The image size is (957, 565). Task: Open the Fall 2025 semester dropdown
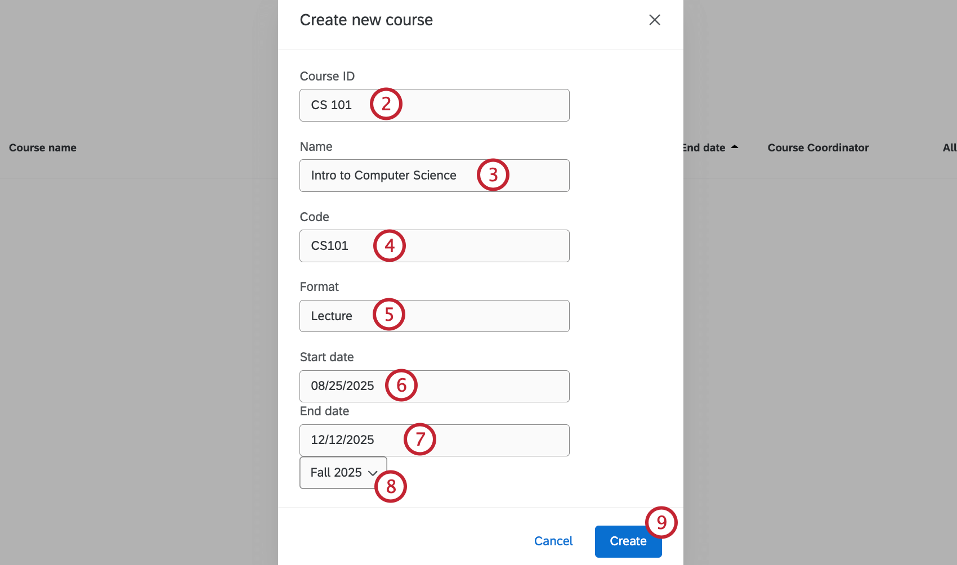[x=336, y=472]
